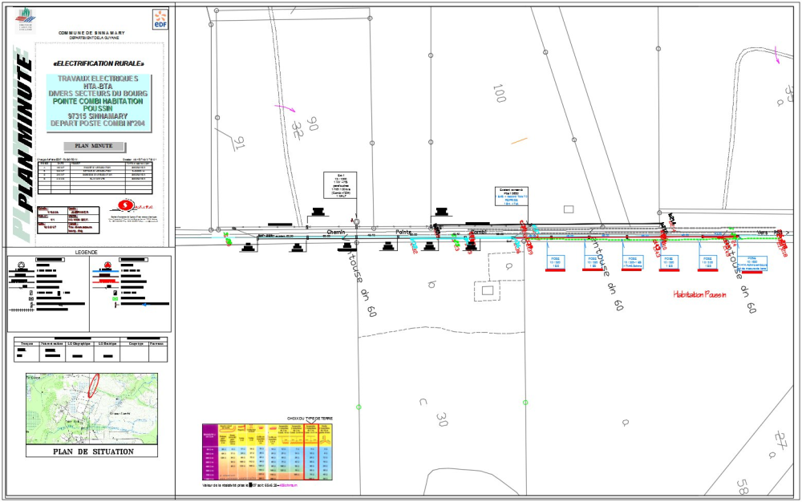Select the commune logo at top-left corner

[24, 19]
